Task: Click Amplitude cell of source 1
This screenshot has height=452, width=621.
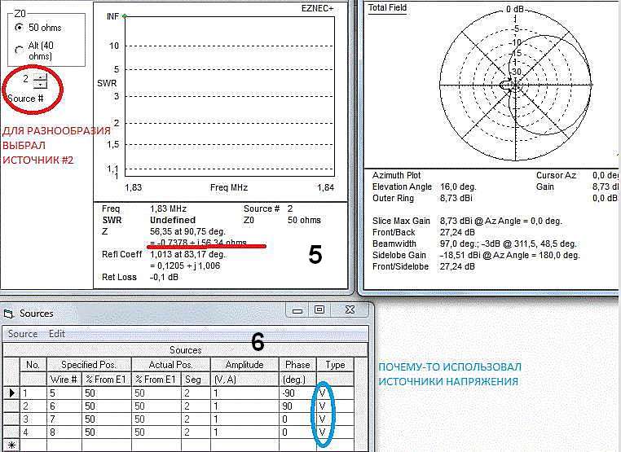Action: tap(244, 393)
